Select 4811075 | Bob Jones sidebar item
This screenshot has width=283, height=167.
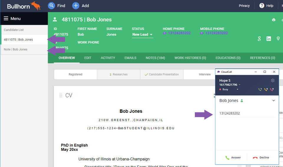pyautogui.click(x=24, y=39)
